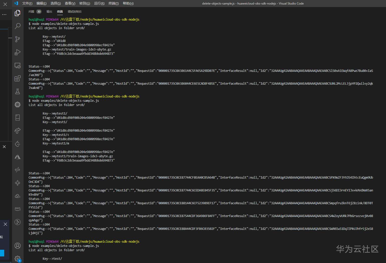Click the problems count badge 30
Viewport: 386px width, 263px height.
[x=39, y=12]
